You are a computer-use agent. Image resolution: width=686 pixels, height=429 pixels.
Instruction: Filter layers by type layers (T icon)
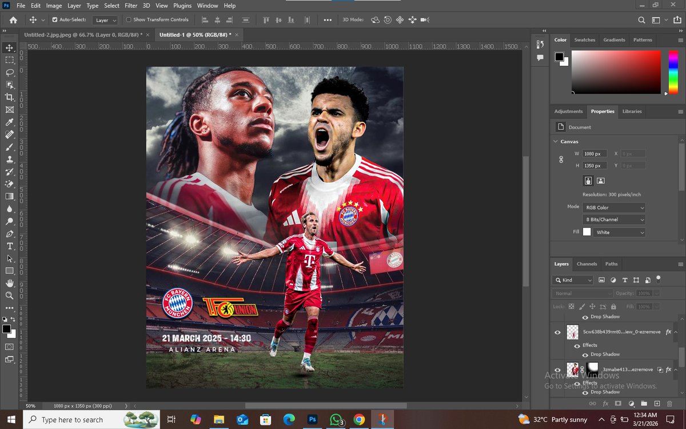pos(624,280)
